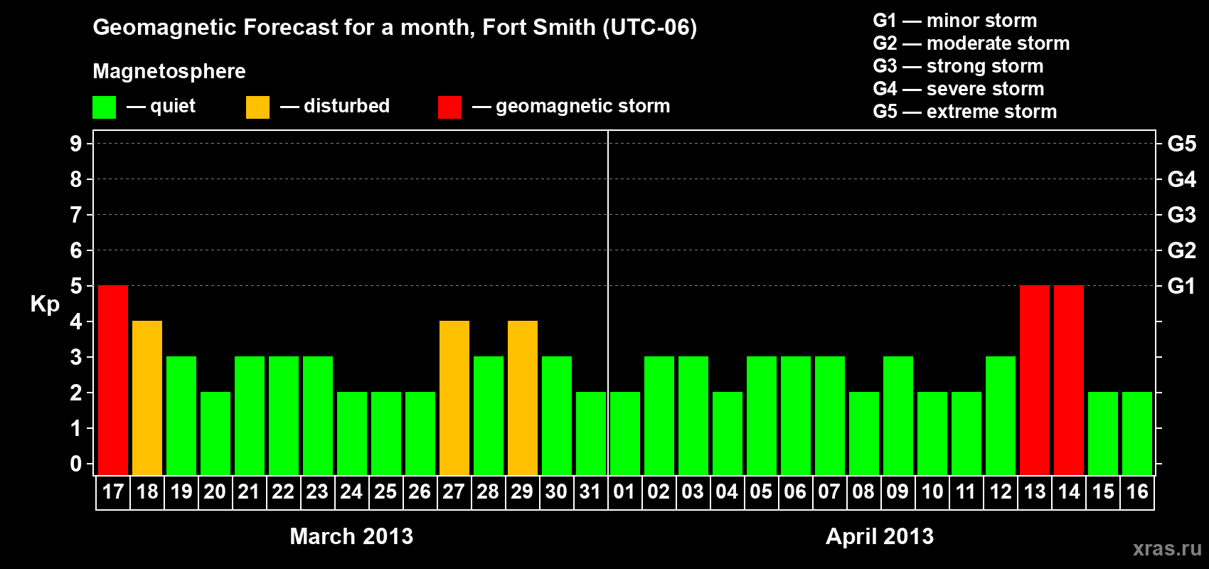This screenshot has width=1209, height=569.
Task: Click the red geomagnetic storm legend swatch
Action: (449, 107)
